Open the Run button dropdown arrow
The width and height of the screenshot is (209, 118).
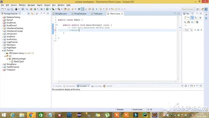coord(50,9)
